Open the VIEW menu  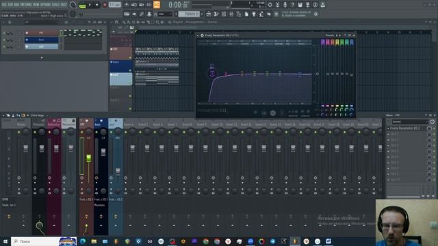36,5
